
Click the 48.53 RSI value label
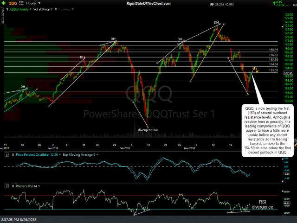tap(286, 203)
